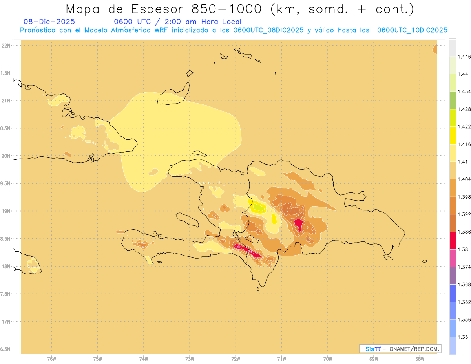This screenshot has width=471, height=364.
Task: Click the "73W" longitude label
Action: (190, 359)
